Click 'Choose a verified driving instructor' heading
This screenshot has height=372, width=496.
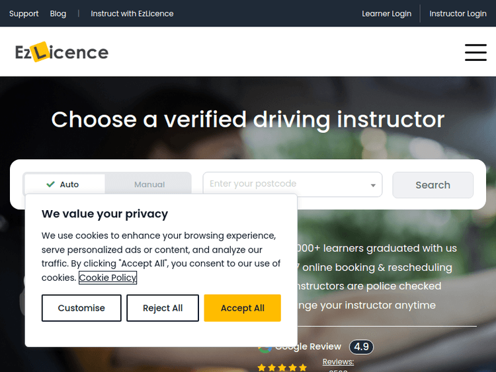248,120
